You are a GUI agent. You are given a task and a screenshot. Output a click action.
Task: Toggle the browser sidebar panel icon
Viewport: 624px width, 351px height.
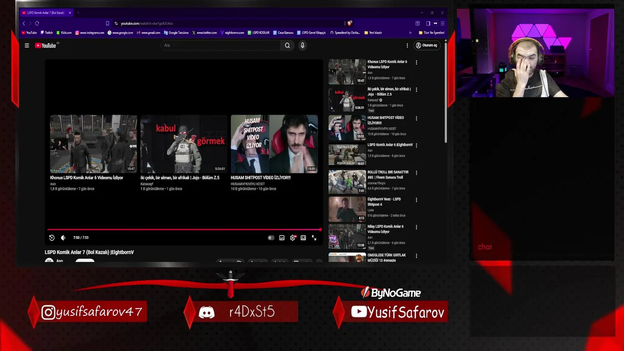point(428,23)
